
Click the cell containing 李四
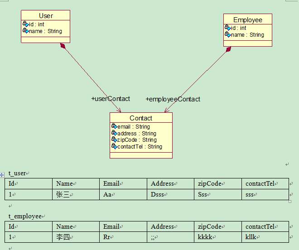(x=76, y=237)
